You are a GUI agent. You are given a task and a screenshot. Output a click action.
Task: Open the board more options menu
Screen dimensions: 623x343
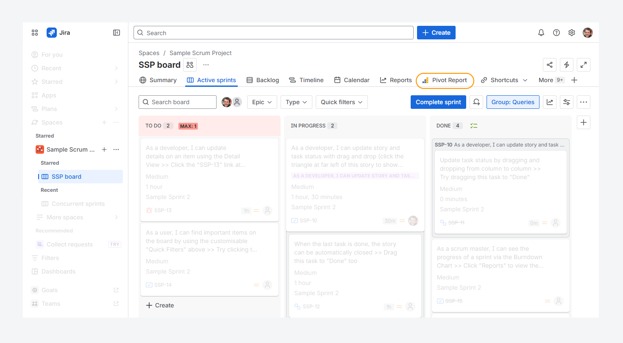click(584, 102)
